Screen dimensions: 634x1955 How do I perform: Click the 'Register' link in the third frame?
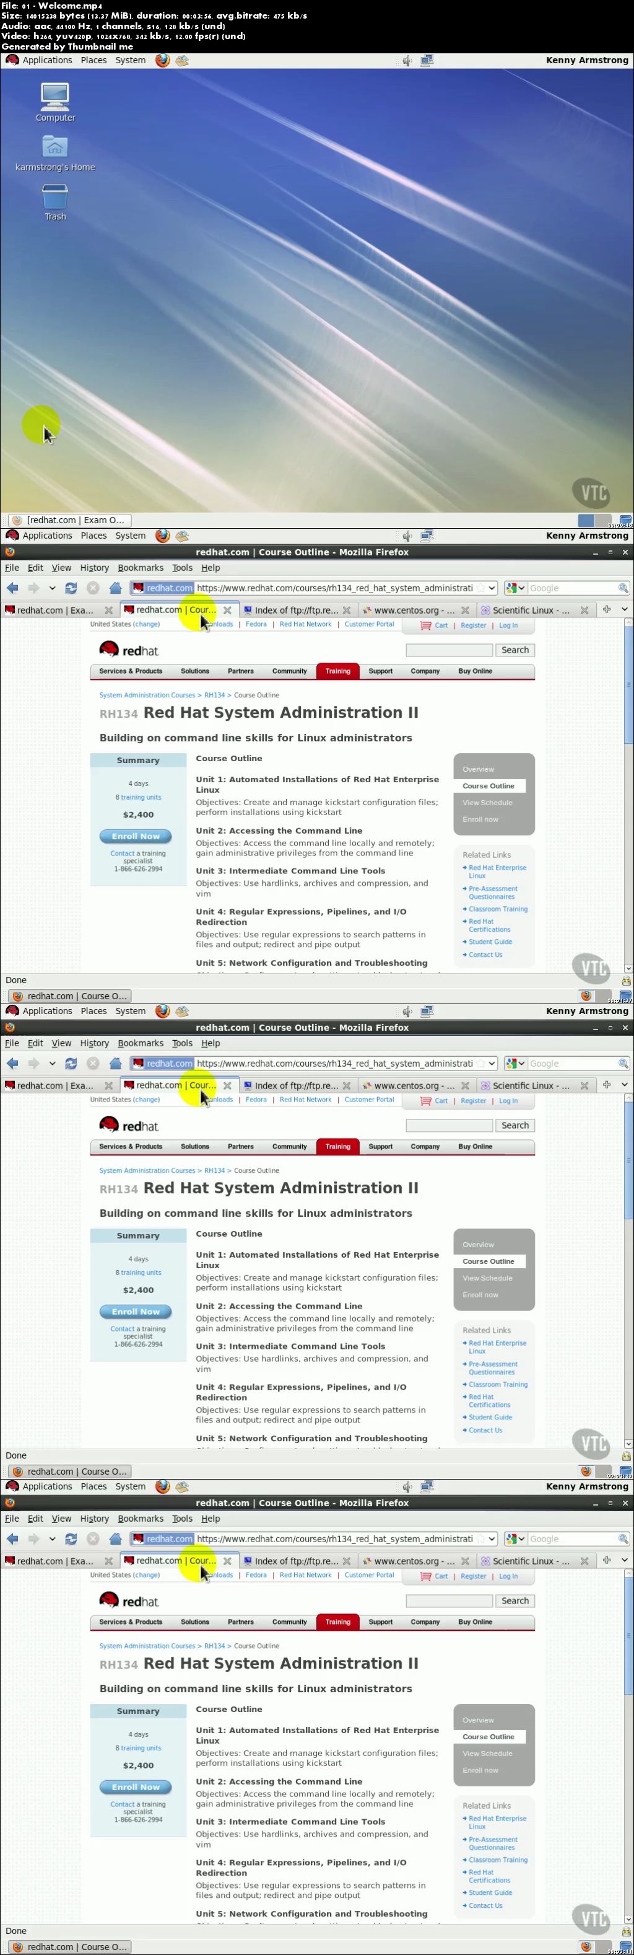[473, 1100]
